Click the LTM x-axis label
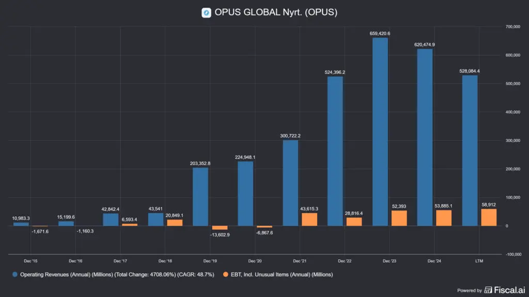The height and width of the screenshot is (297, 529). pos(479,261)
